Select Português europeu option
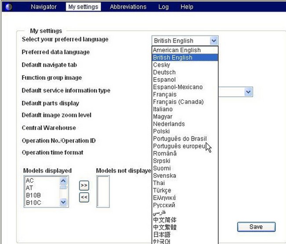The width and height of the screenshot is (286, 244). pyautogui.click(x=185, y=146)
